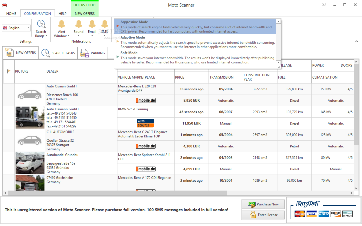Expand the Alert Window dropdown arrow
Image resolution: width=362 pixels, height=226 pixels.
pyautogui.click(x=68, y=36)
